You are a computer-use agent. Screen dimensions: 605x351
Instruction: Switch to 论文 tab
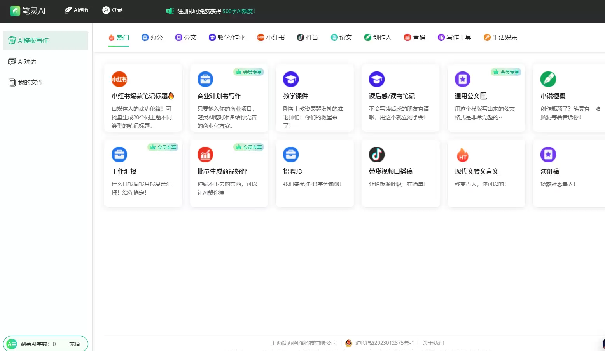pos(341,37)
